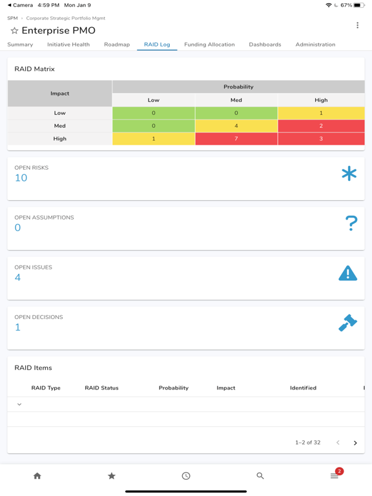This screenshot has height=496, width=372.
Task: Go to Home in bottom navigation
Action: coord(37,476)
